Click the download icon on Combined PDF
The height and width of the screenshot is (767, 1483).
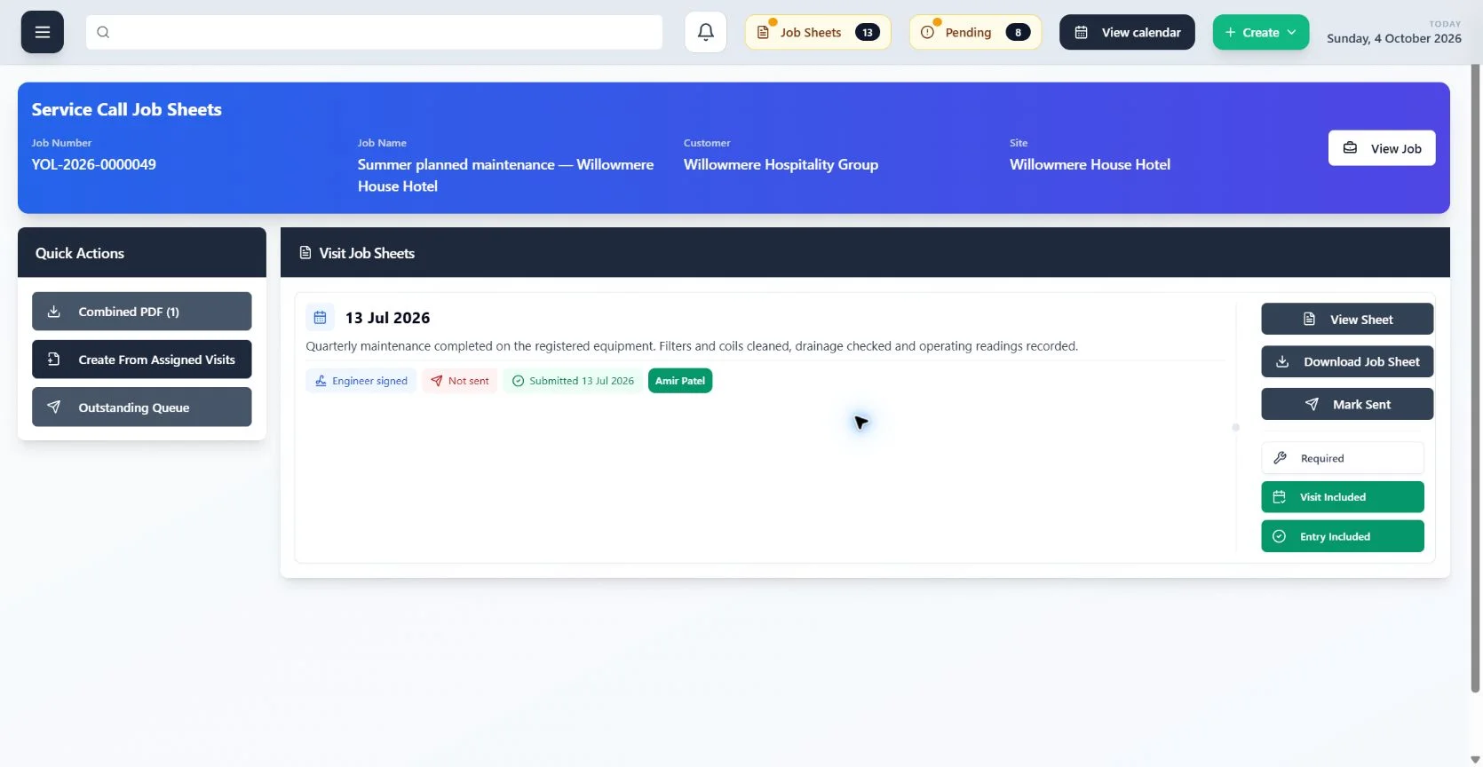(x=53, y=312)
